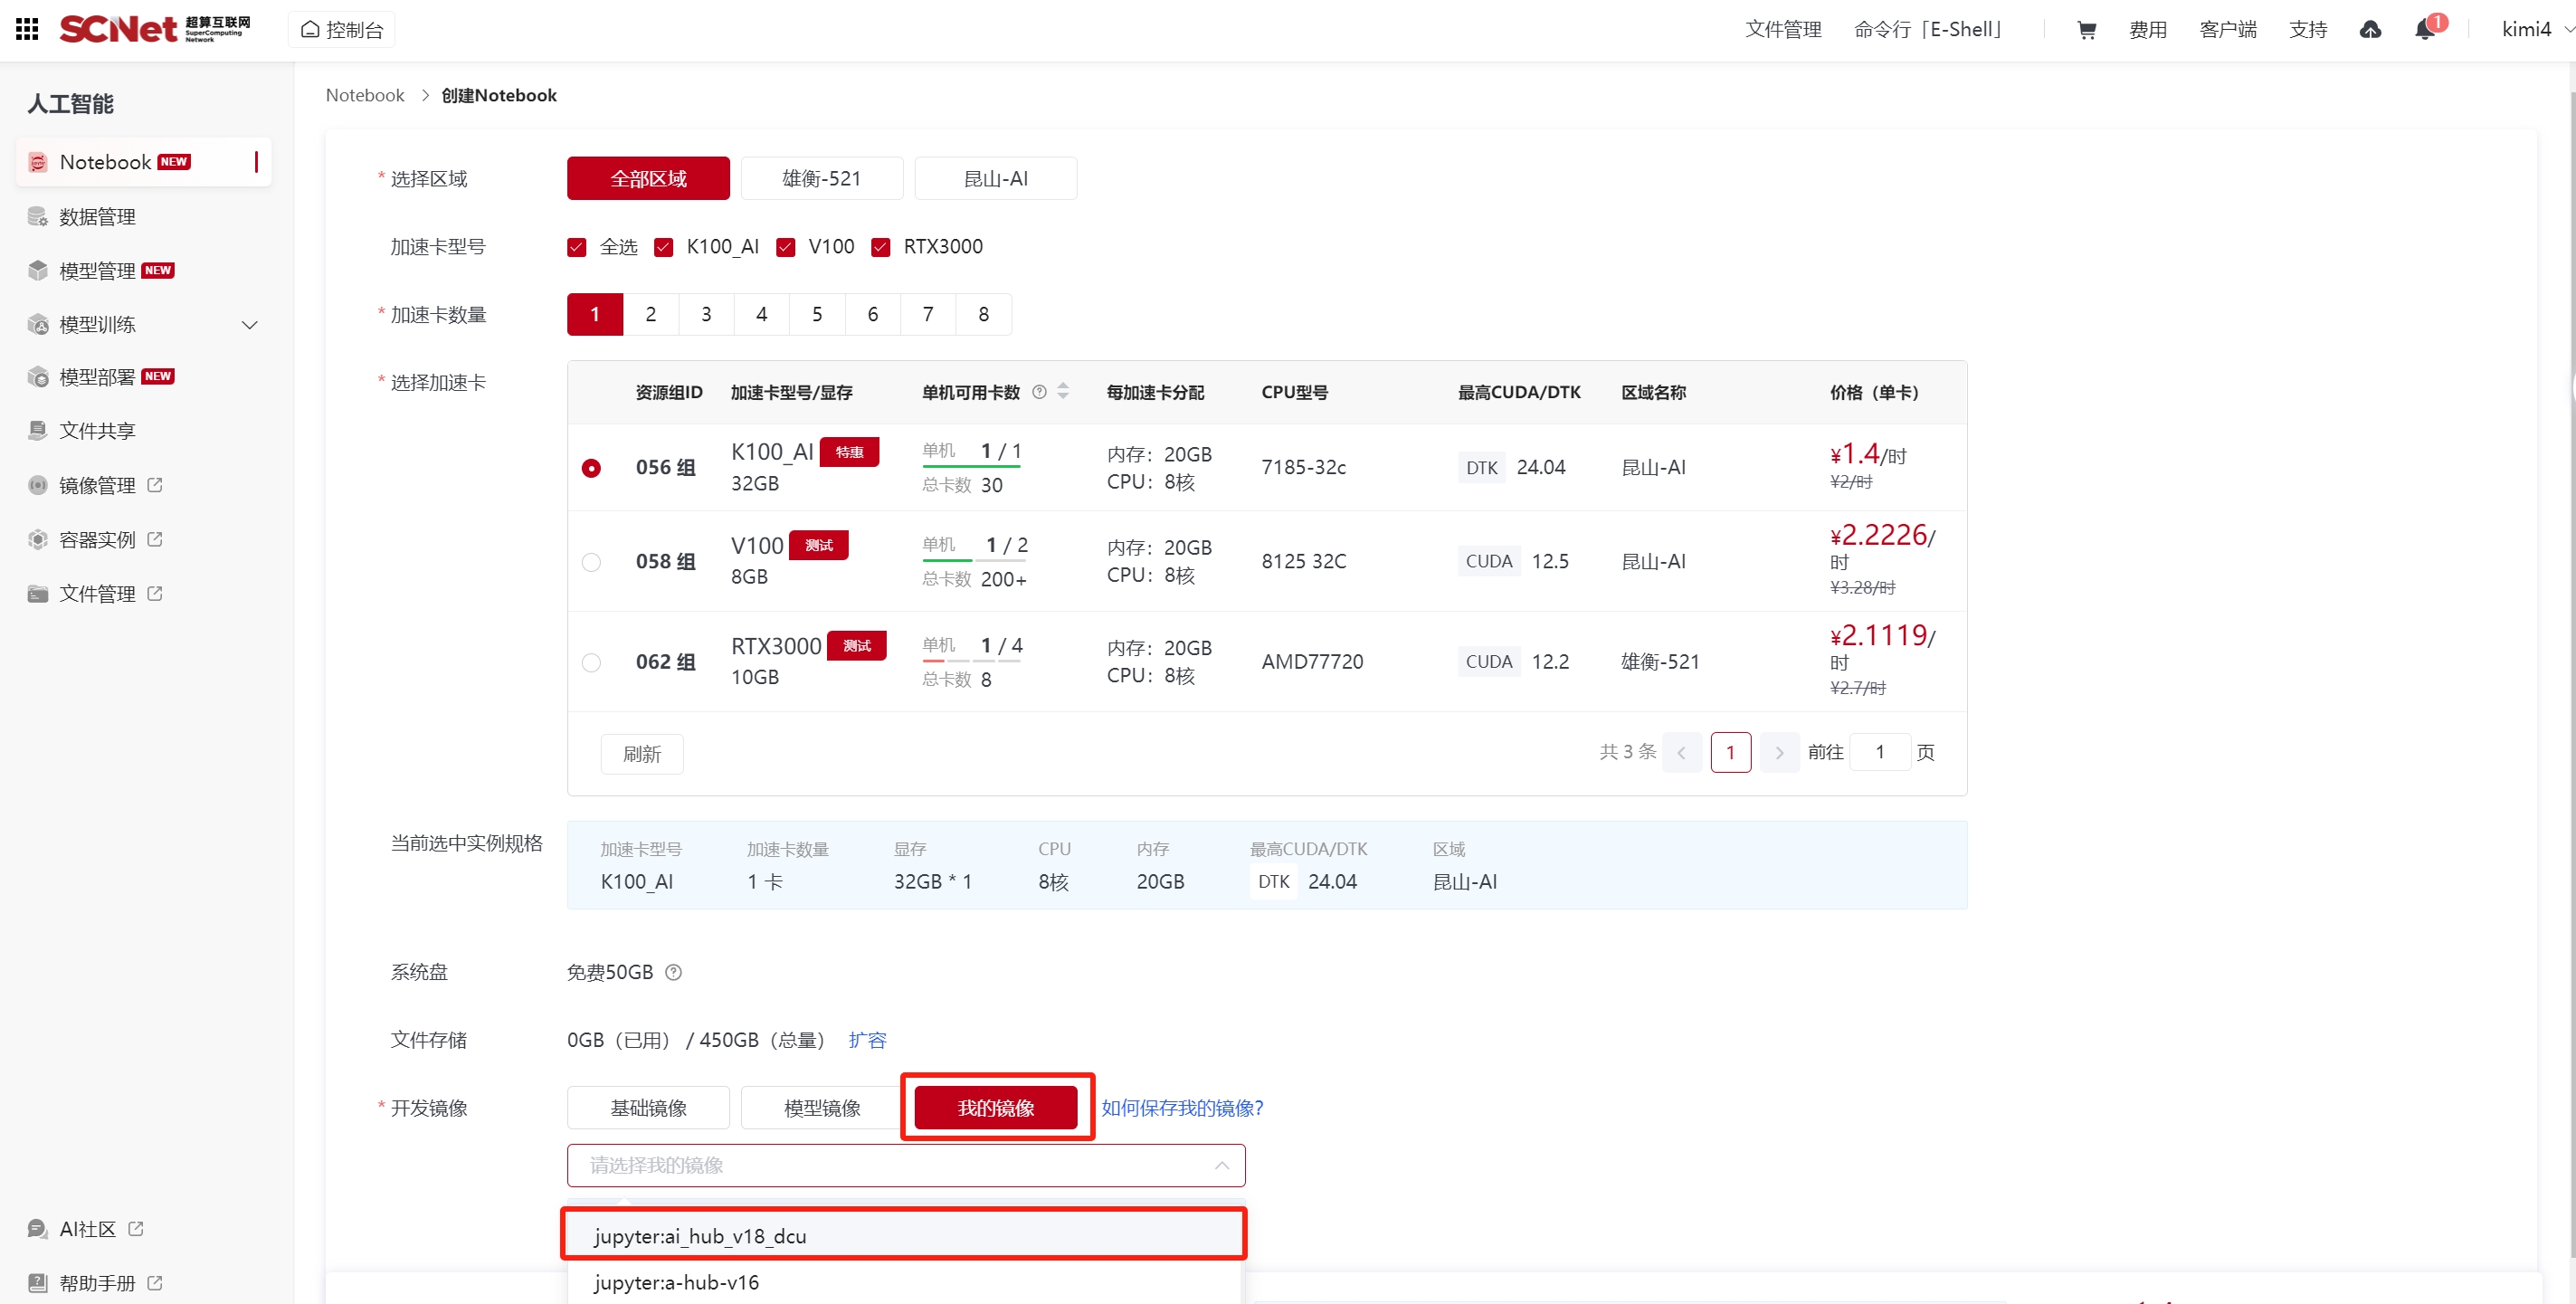Choose jupyter:a-hub-v16 from the list
Screen dimensions: 2576x1304
click(676, 1282)
